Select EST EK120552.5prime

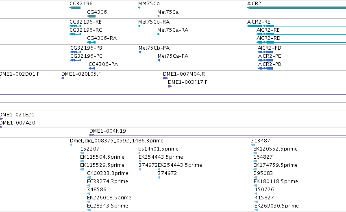(x=255, y=153)
